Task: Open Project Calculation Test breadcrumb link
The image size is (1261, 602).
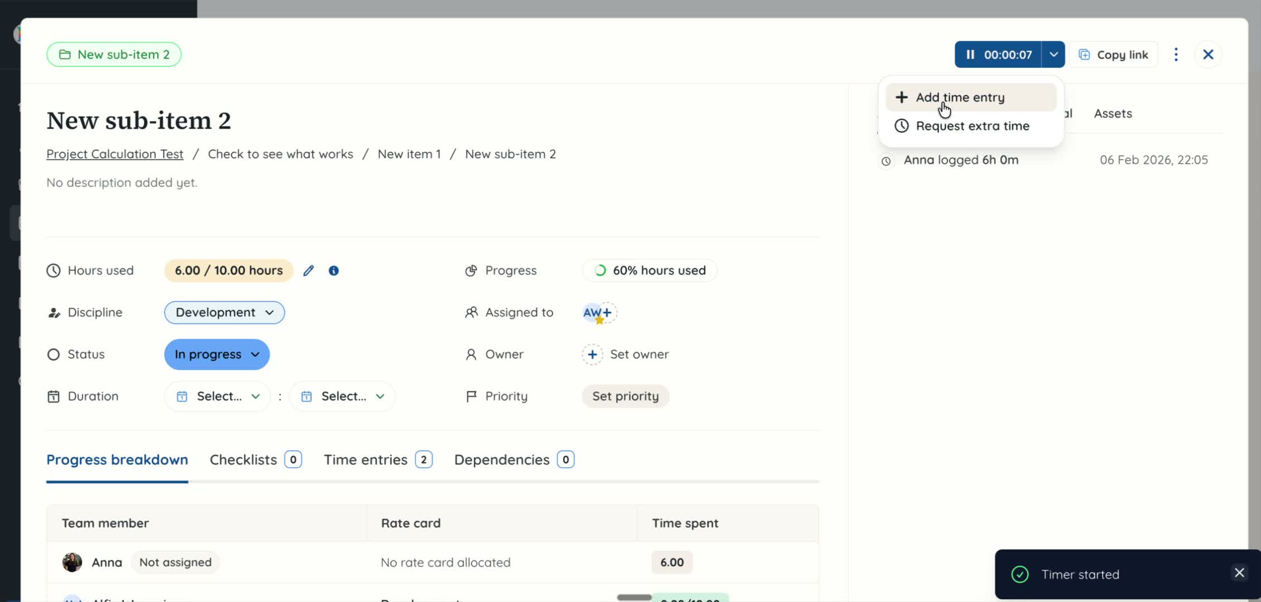Action: click(x=115, y=154)
